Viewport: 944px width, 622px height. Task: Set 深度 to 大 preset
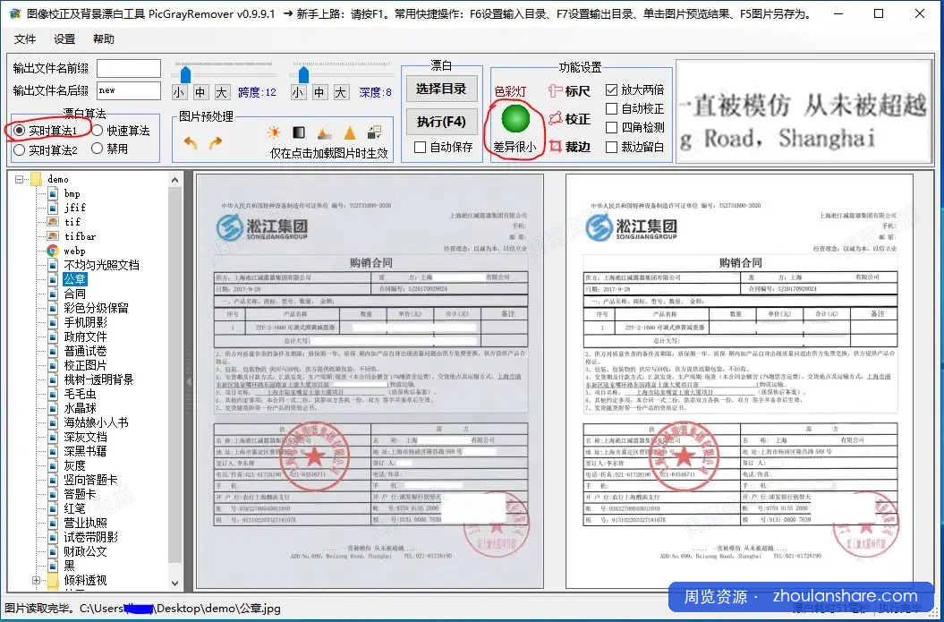pos(341,92)
